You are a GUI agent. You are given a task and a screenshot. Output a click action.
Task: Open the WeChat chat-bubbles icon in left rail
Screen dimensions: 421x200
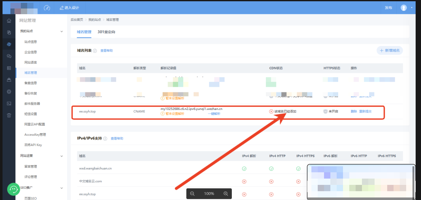point(9,56)
